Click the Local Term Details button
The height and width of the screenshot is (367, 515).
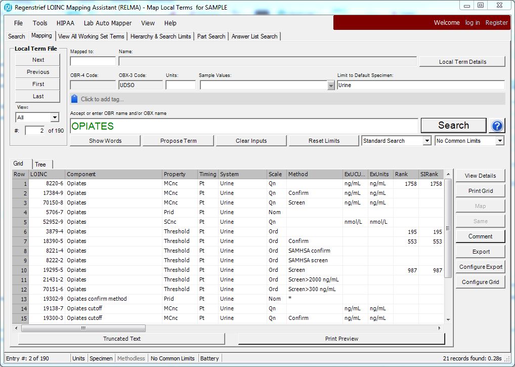tap(462, 62)
